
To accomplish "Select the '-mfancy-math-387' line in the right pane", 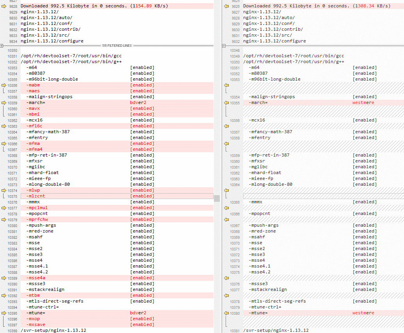I will [x=323, y=132].
